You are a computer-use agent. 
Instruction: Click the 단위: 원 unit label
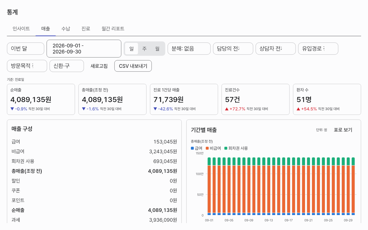click(x=322, y=130)
